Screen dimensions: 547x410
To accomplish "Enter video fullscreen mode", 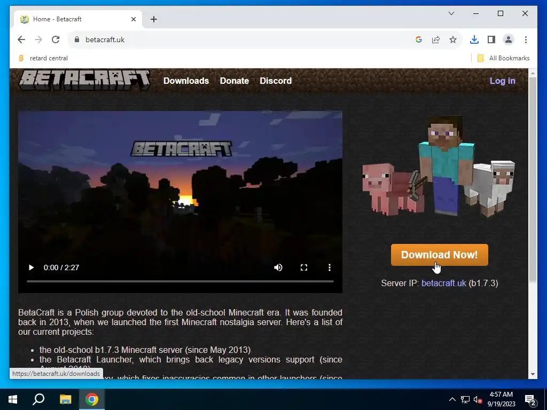I will [304, 267].
